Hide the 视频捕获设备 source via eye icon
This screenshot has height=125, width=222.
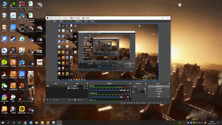tap(84, 88)
